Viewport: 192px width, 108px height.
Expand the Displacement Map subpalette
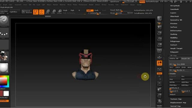coord(178,103)
